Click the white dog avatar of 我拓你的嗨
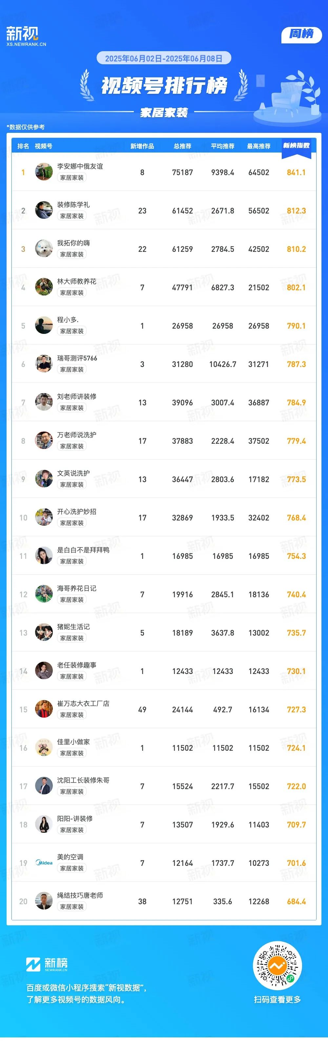The height and width of the screenshot is (1041, 328). [x=44, y=249]
